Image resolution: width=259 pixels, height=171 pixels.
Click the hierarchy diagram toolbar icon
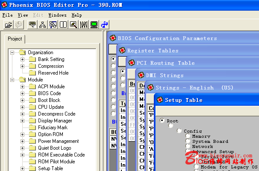point(43,25)
